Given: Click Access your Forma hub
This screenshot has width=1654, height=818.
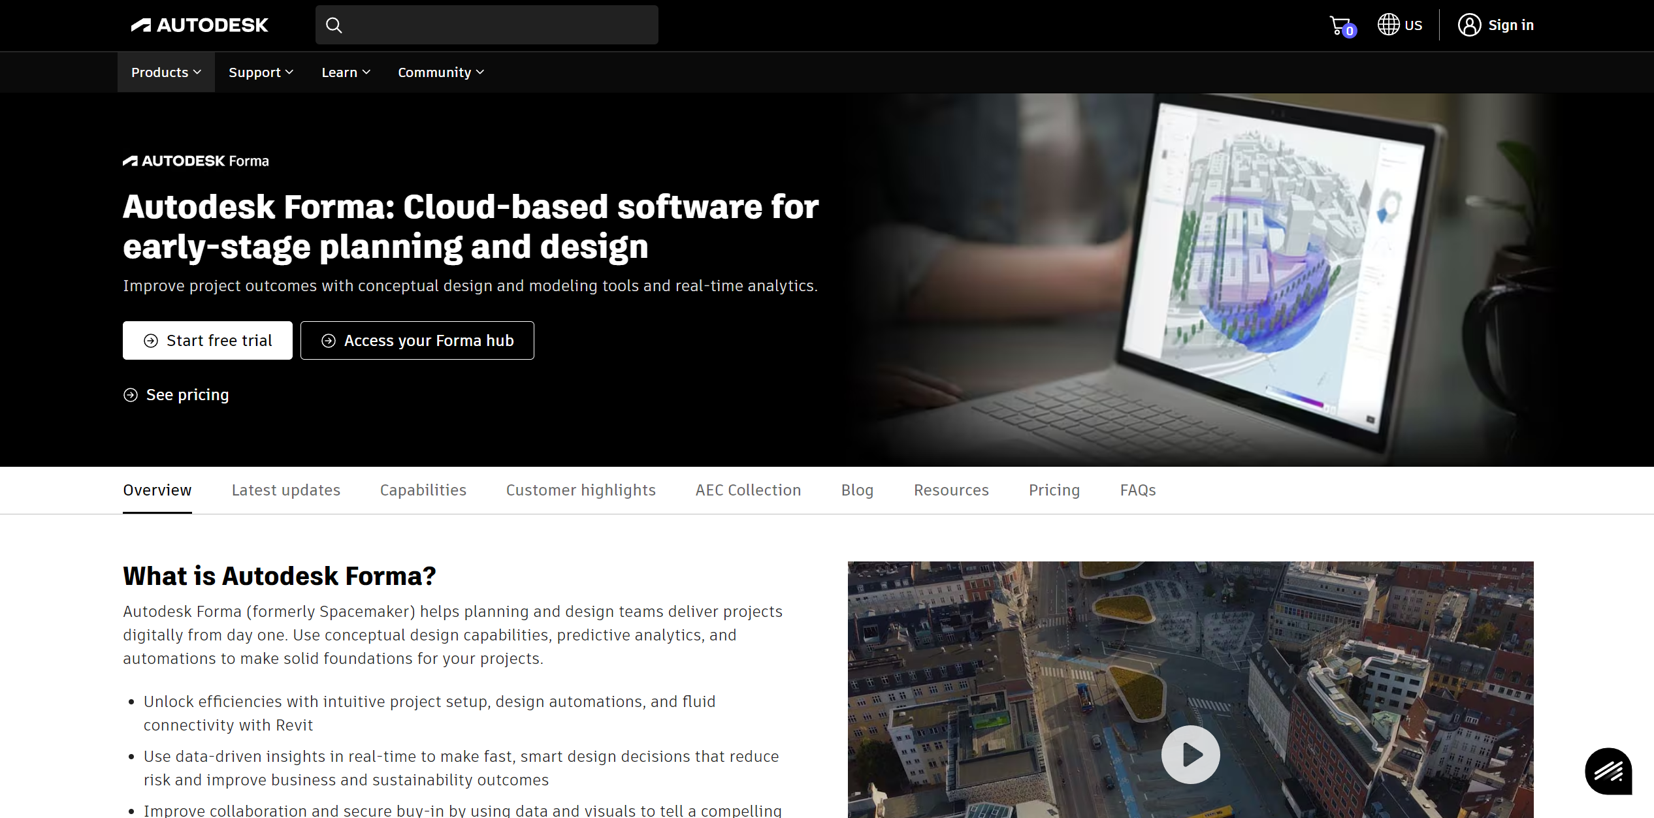Looking at the screenshot, I should (x=417, y=340).
